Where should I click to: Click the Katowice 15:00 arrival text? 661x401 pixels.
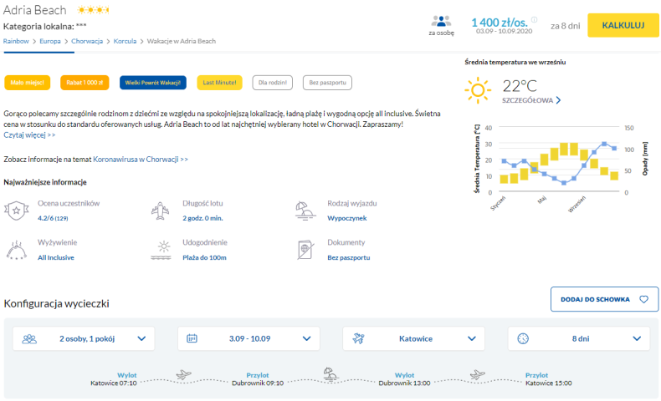pos(548,383)
